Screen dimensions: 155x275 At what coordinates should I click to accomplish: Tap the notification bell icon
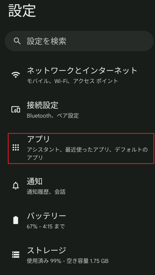pos(16,186)
